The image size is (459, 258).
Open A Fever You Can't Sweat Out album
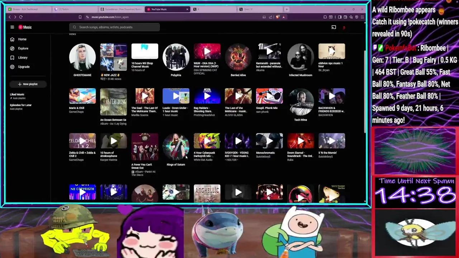tap(145, 147)
